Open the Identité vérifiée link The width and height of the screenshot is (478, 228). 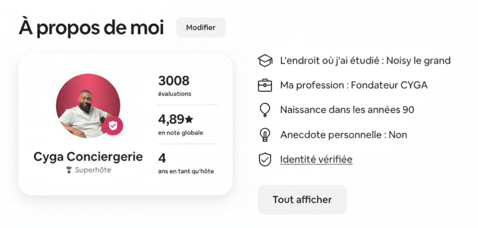(x=316, y=159)
